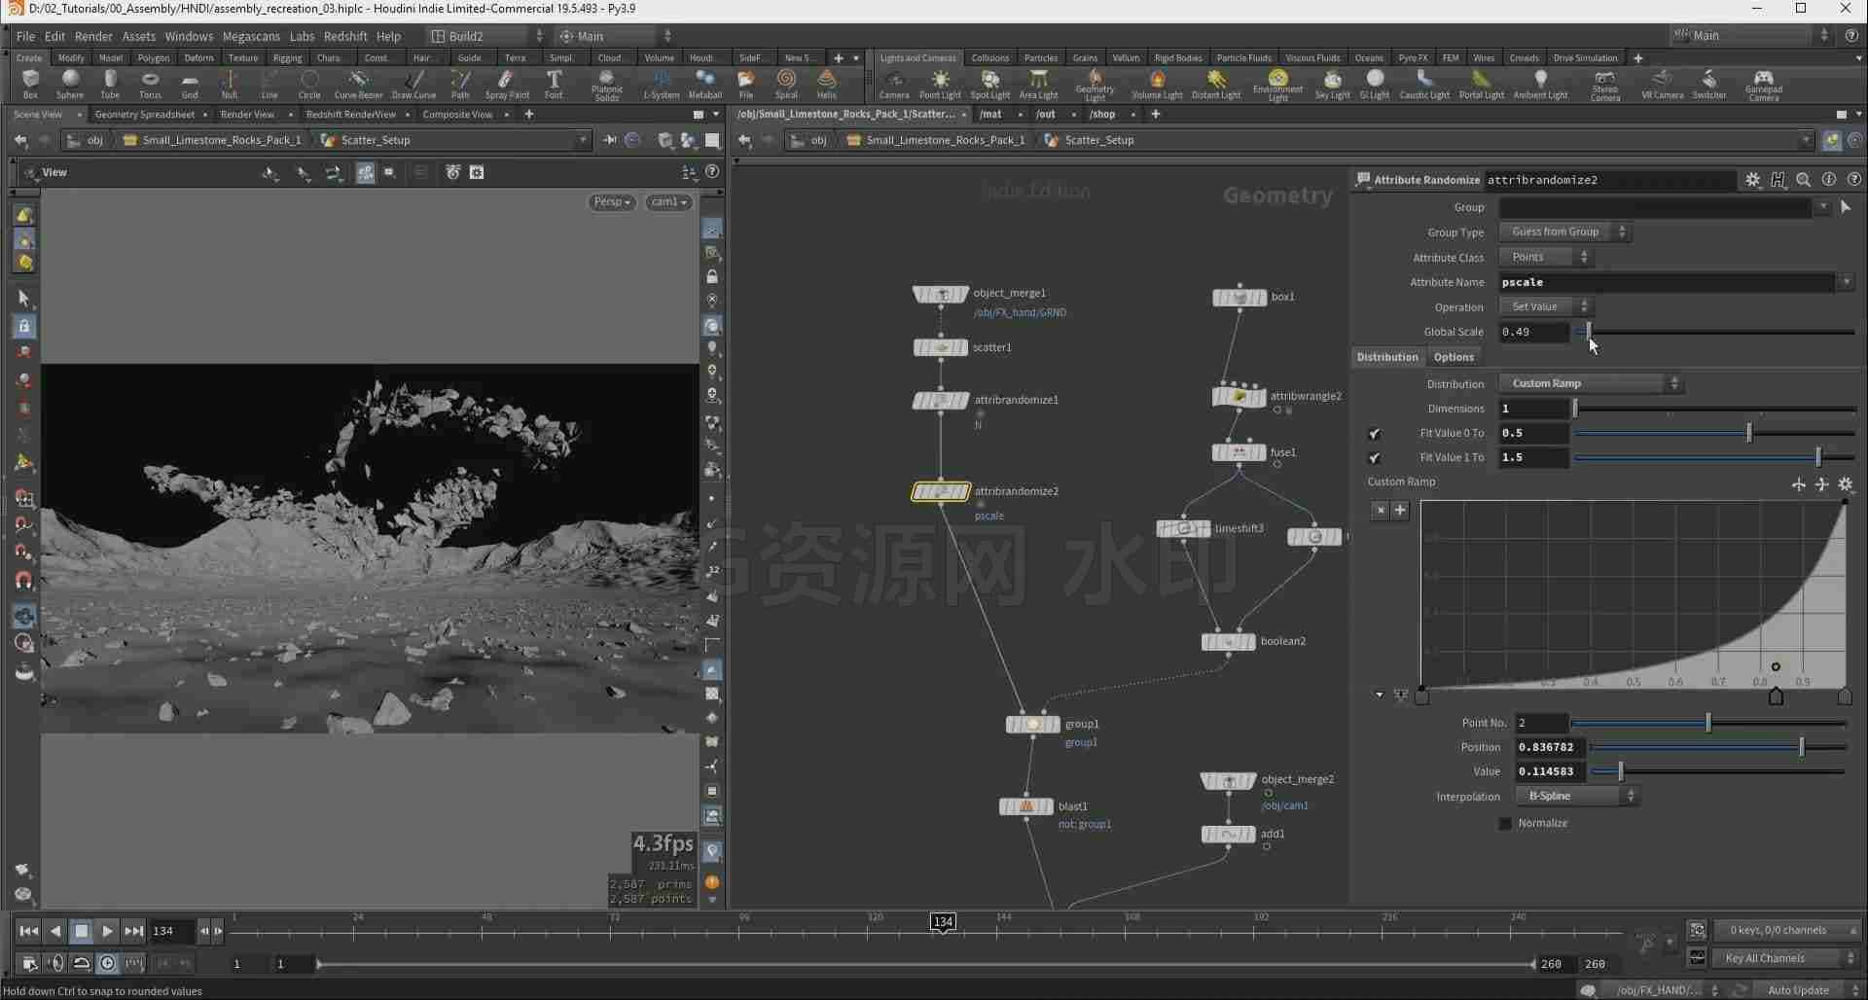The height and width of the screenshot is (1000, 1868).
Task: Switch to the Options tab
Action: point(1454,357)
